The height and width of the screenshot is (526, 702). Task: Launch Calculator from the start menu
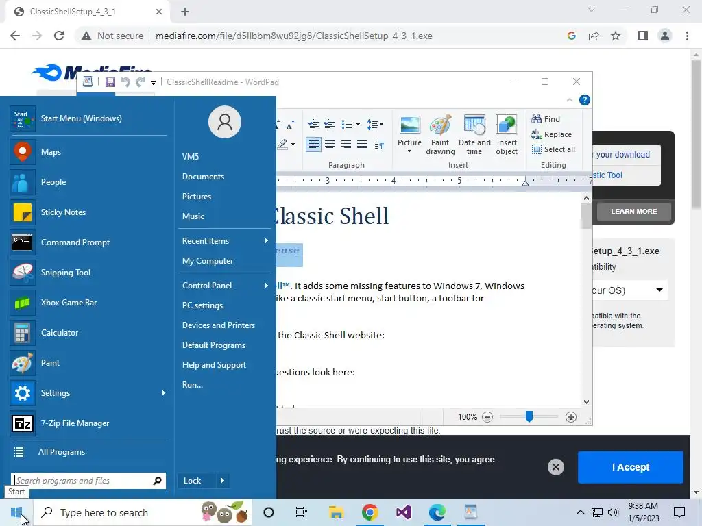[88, 333]
